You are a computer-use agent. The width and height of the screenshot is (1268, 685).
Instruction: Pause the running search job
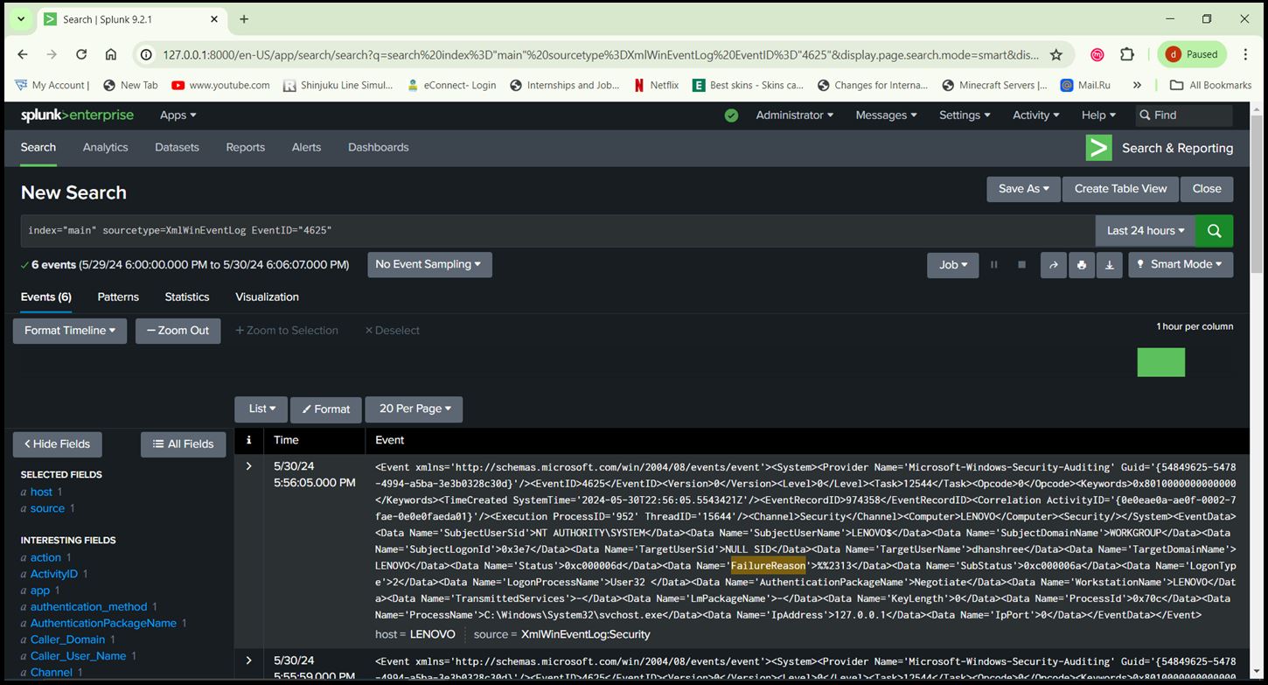994,264
